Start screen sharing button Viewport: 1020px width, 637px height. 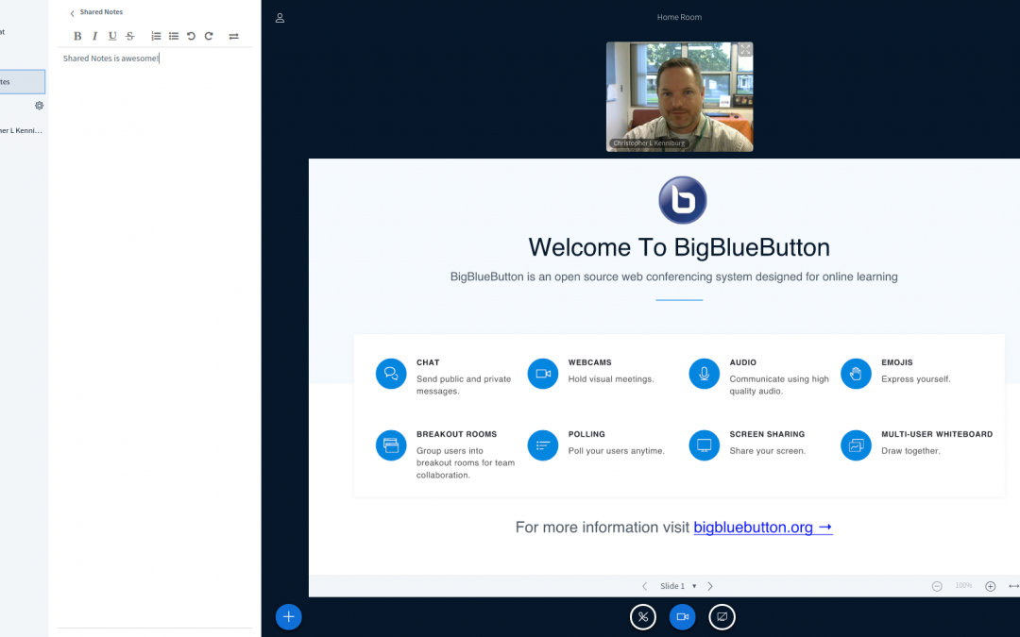click(722, 617)
